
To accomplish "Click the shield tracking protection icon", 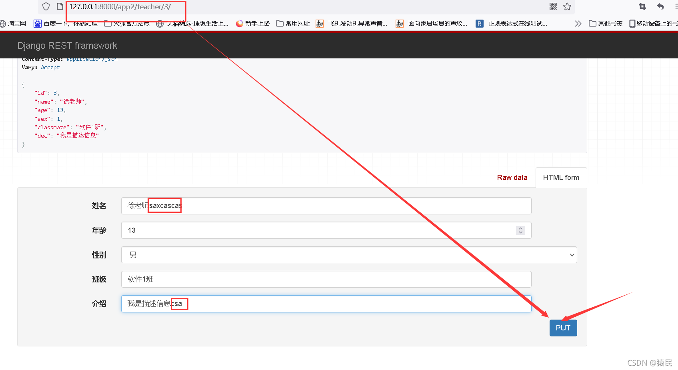I will pyautogui.click(x=46, y=6).
